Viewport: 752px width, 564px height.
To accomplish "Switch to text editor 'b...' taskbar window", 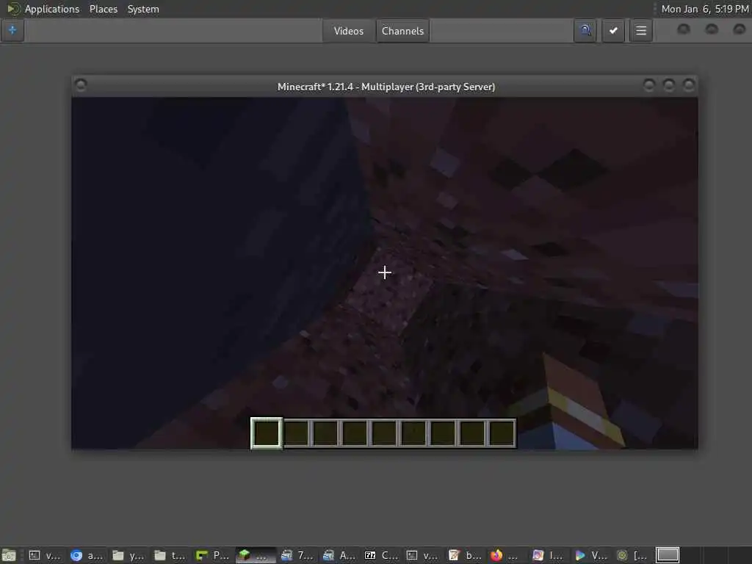I will click(465, 555).
